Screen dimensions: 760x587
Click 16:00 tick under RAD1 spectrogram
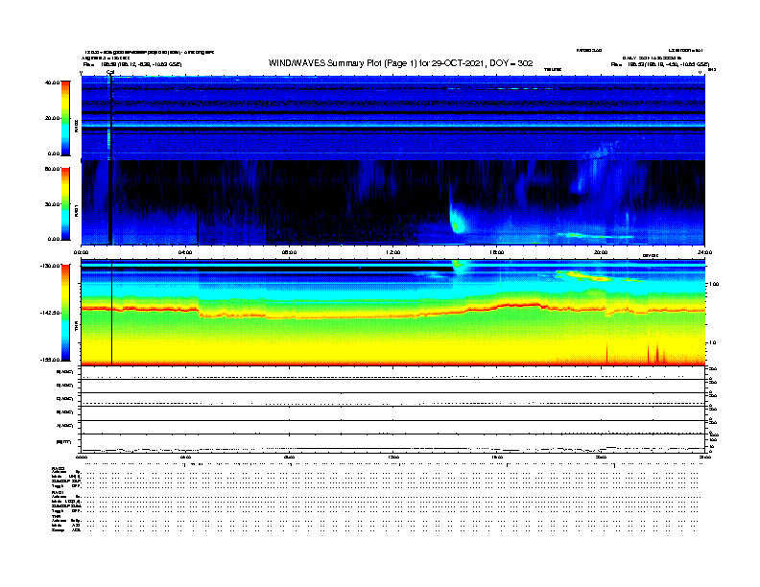(497, 252)
